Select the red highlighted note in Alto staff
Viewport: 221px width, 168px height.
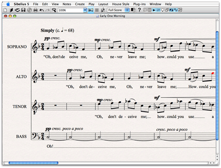click(x=213, y=73)
